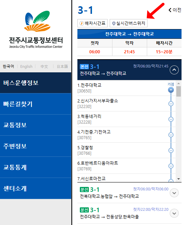Click the stop marker for 3.척동네거리

pyautogui.click(x=171, y=119)
